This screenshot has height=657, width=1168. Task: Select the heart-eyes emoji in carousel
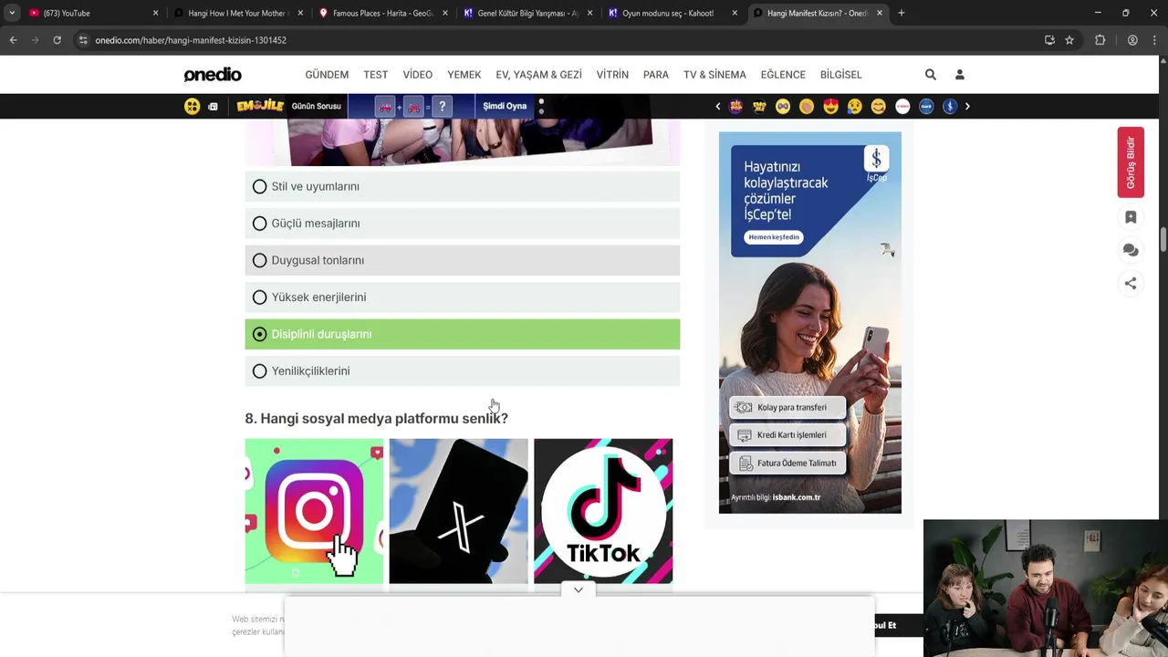tap(830, 107)
